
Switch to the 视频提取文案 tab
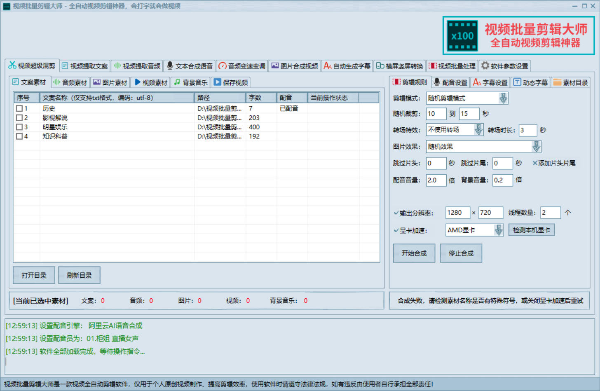[85, 66]
